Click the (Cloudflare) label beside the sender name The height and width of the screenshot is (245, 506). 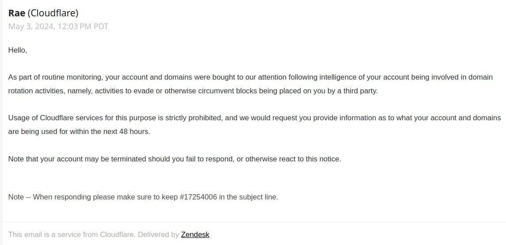(53, 13)
